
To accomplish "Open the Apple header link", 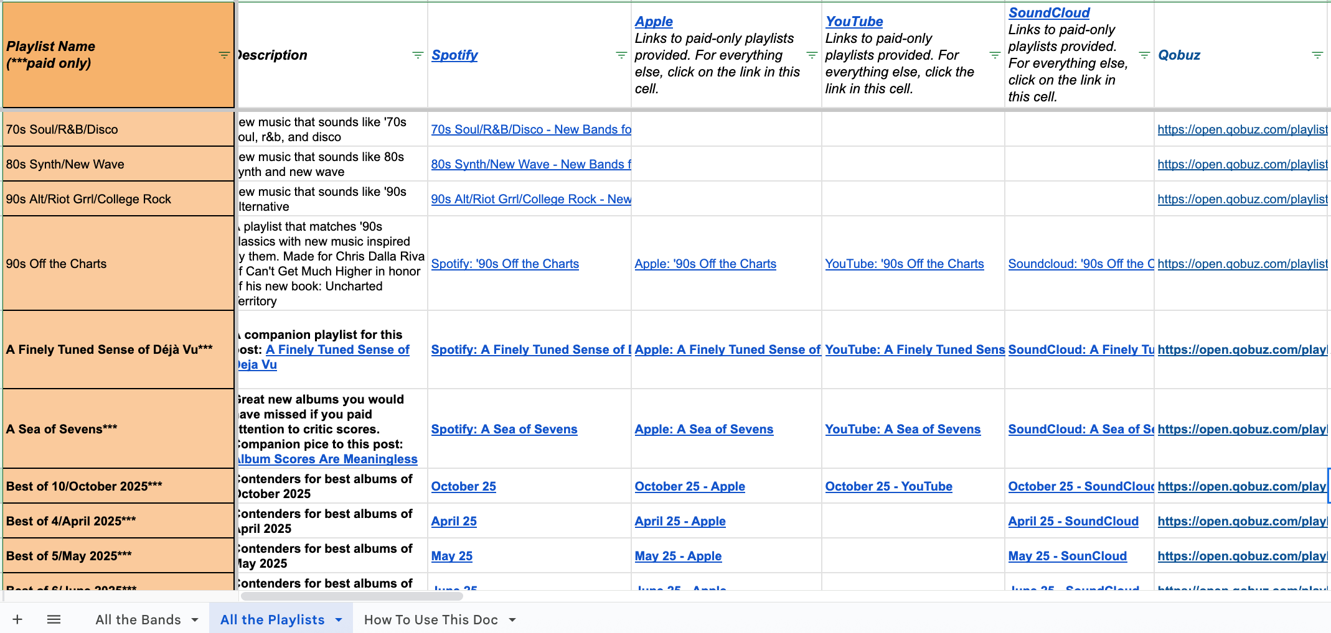I will tap(654, 21).
